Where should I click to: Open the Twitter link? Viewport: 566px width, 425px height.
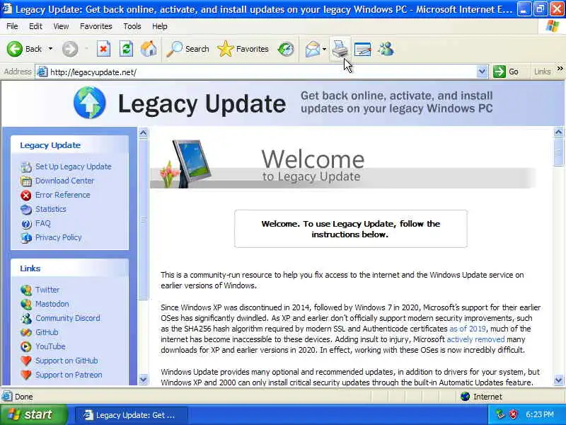tap(47, 290)
